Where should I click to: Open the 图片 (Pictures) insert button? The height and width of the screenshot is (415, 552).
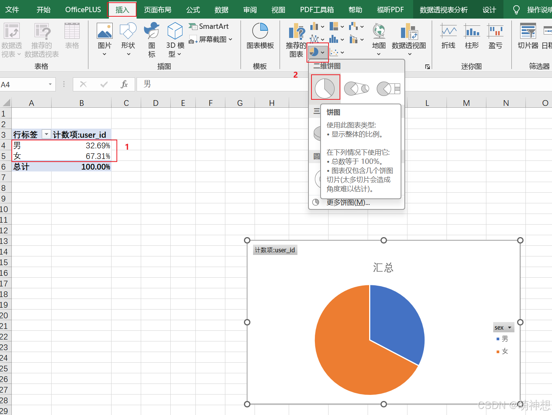(104, 39)
